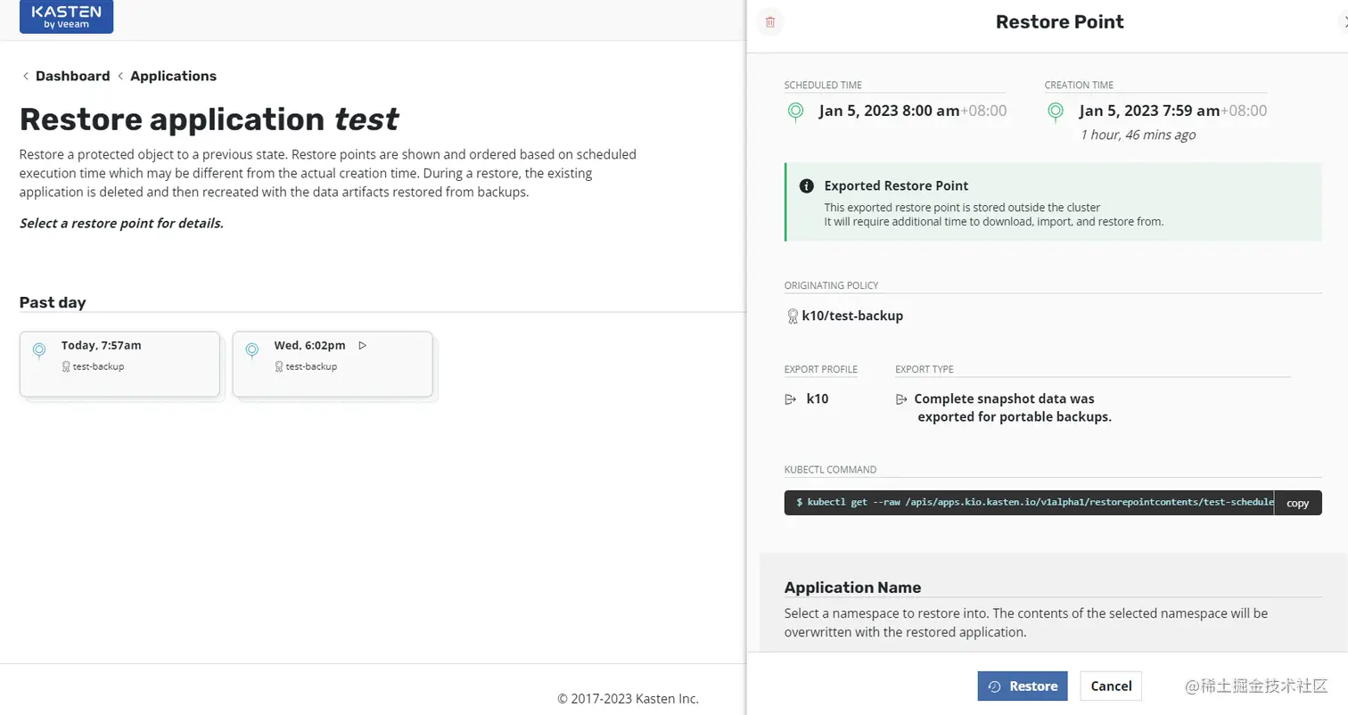Click the creation time pin icon
Viewport: 1348px width, 715px height.
pos(1056,111)
